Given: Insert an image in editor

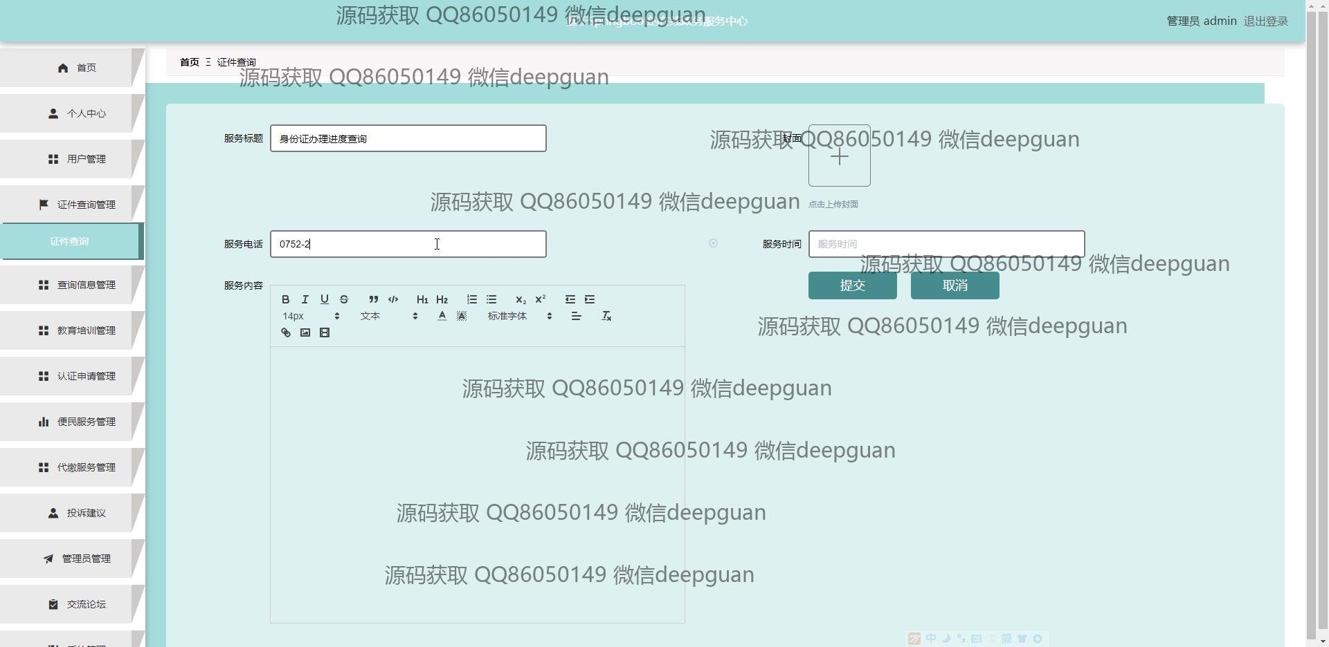Looking at the screenshot, I should pyautogui.click(x=305, y=332).
